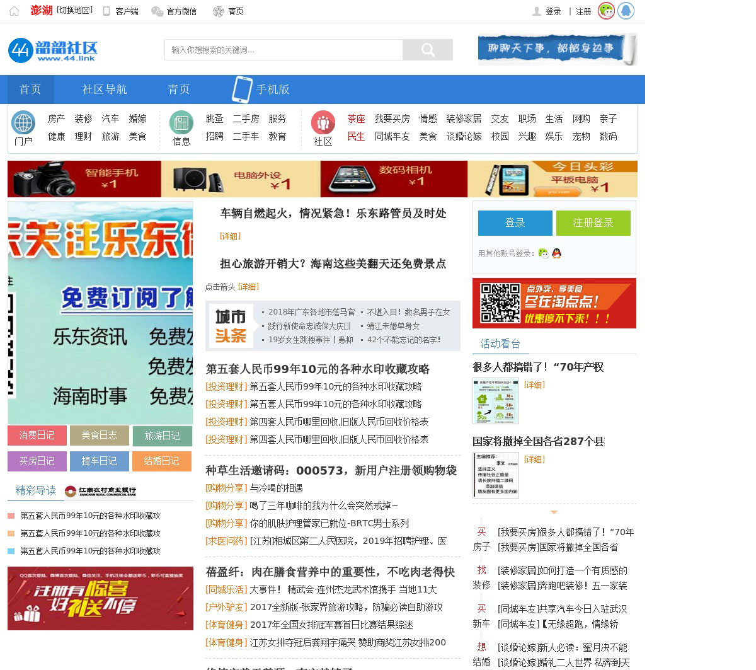Click the home icon in top bar
The image size is (756, 670).
14,11
